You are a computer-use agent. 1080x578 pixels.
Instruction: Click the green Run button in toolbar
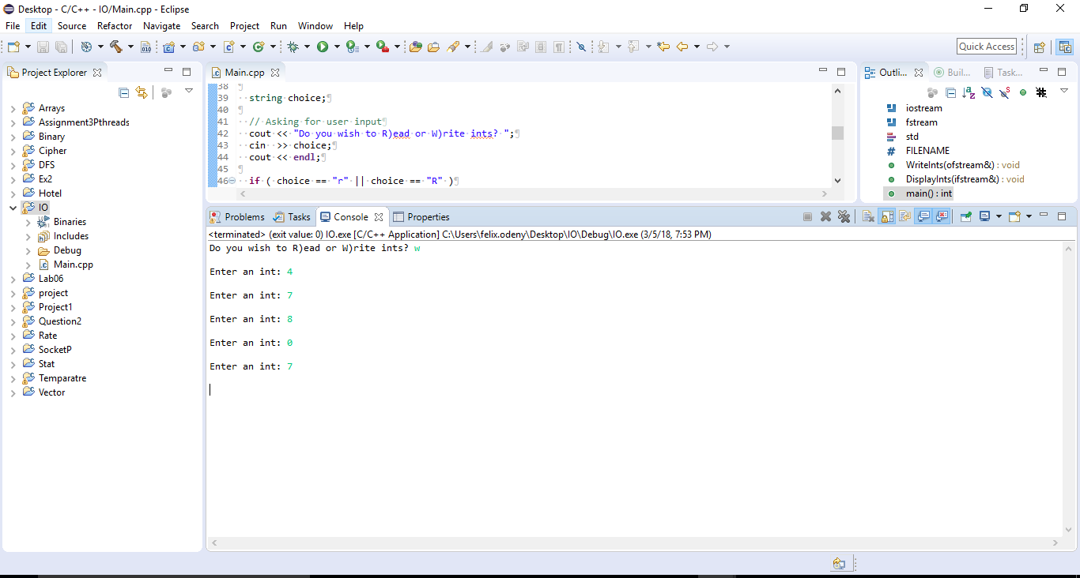[x=323, y=47]
